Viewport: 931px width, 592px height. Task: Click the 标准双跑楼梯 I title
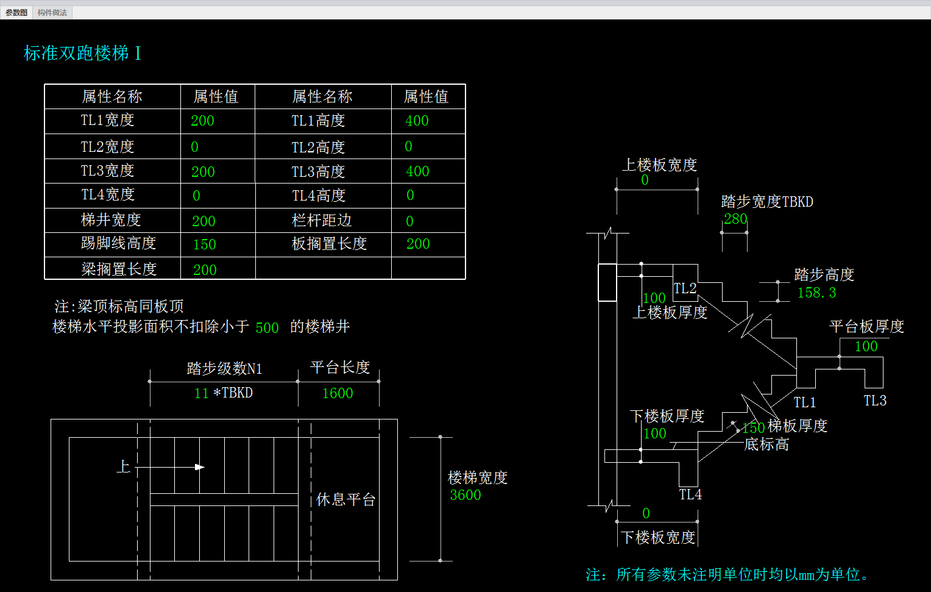pos(82,54)
